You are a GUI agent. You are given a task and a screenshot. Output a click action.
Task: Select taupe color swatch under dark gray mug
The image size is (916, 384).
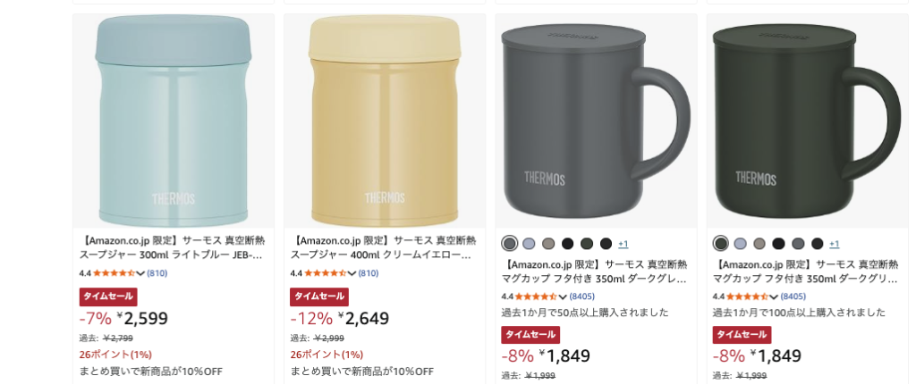click(548, 244)
